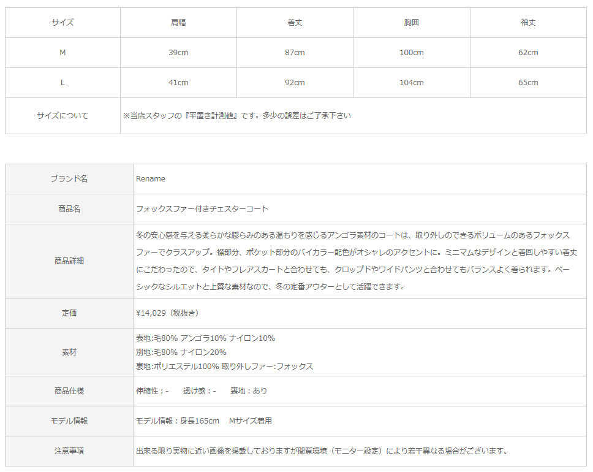Select the M size row label
Screen dimensions: 593x472
[62, 53]
